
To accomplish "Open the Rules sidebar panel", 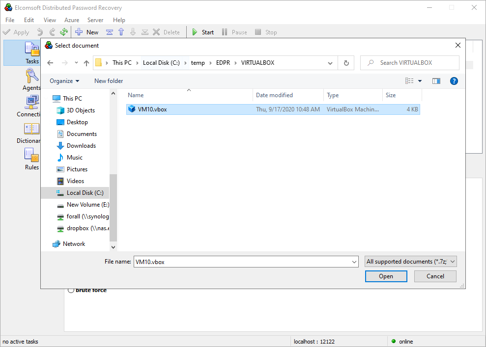I will [32, 159].
